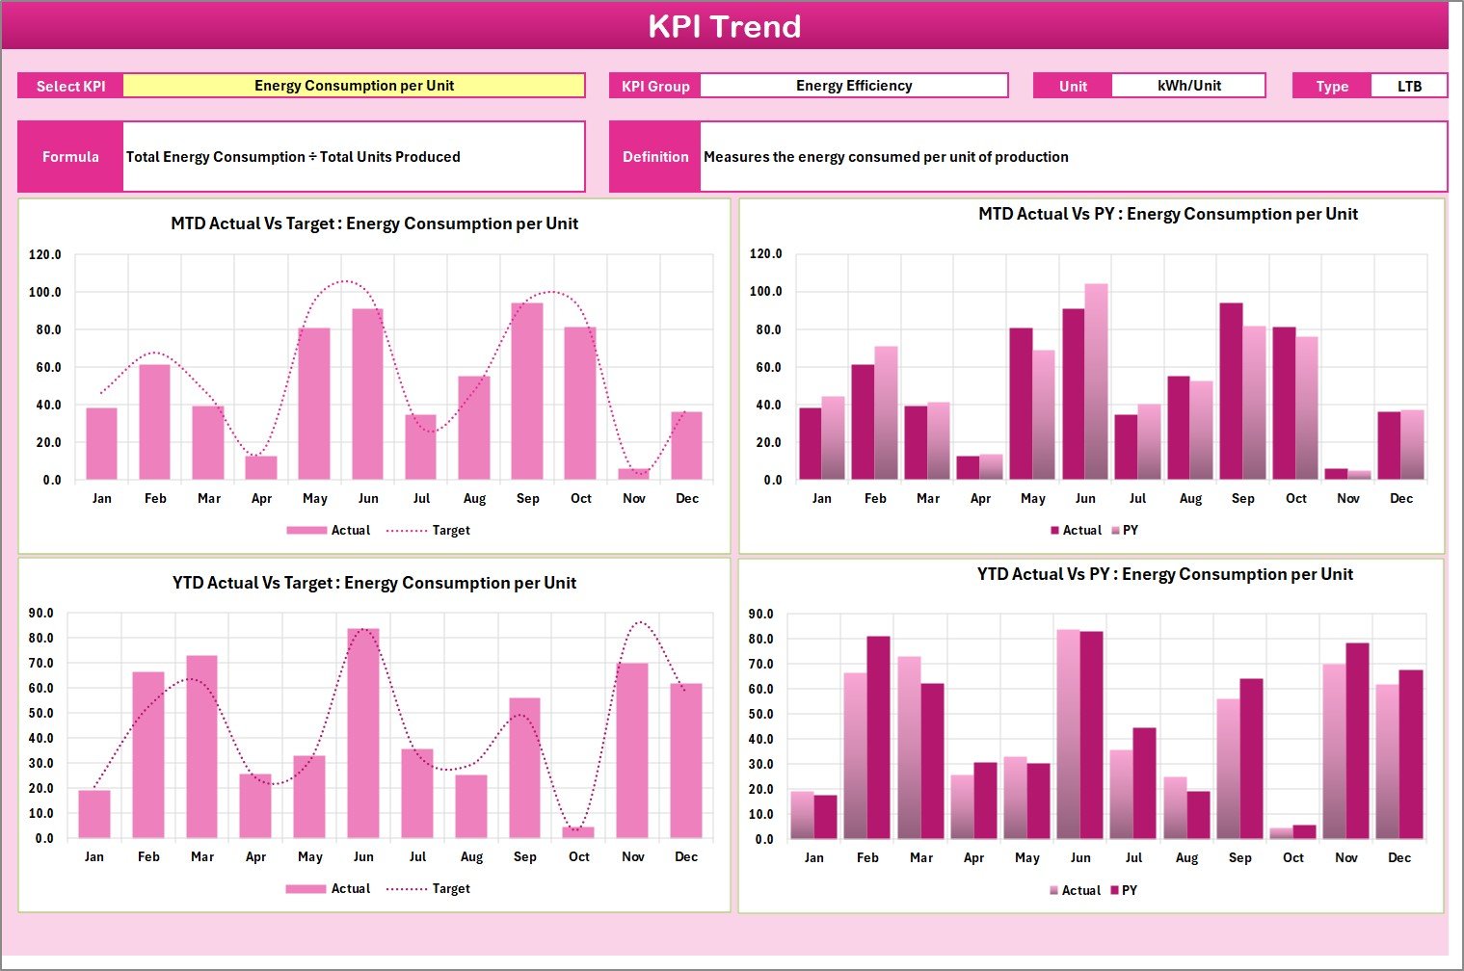Image resolution: width=1464 pixels, height=971 pixels.
Task: Click the Sep Actual bar in MTD Actual Vs PY chart
Action: pos(1231,392)
